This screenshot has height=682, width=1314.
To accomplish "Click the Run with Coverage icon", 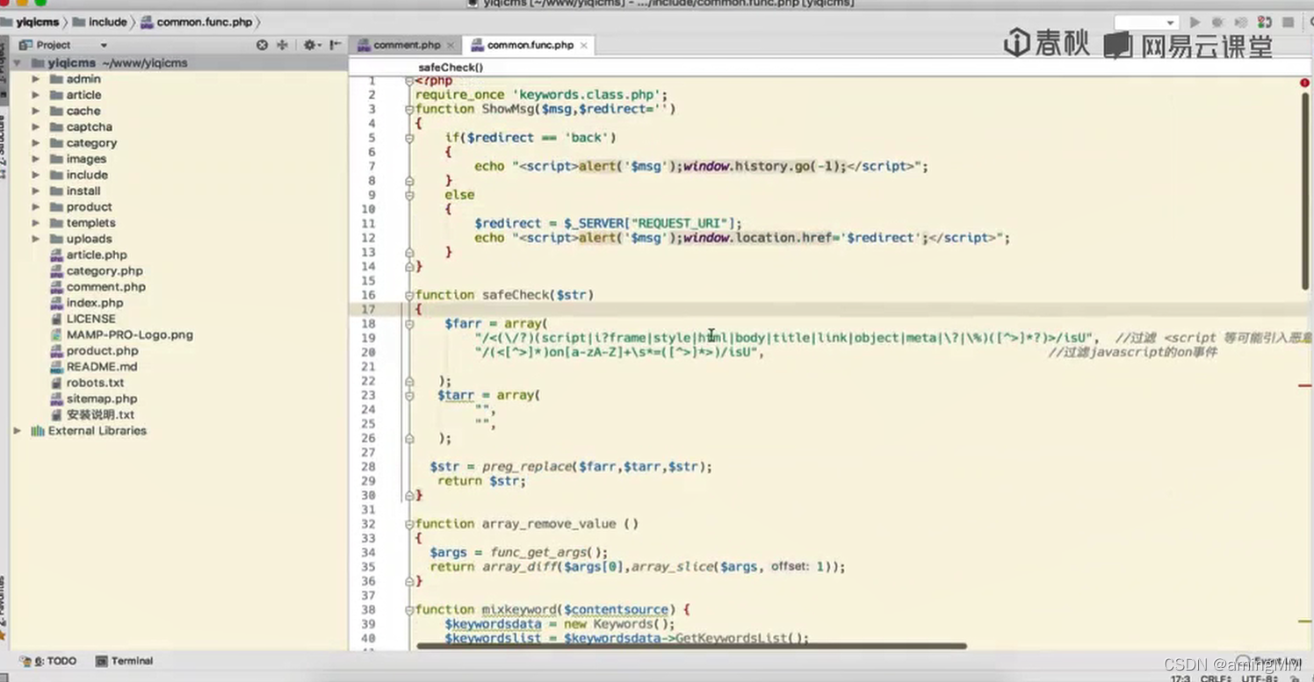I will [1240, 22].
